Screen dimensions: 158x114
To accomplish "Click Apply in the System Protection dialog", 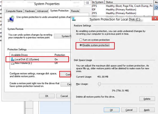I will (147, 110).
